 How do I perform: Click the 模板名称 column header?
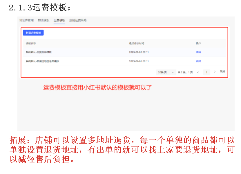pos(31,43)
